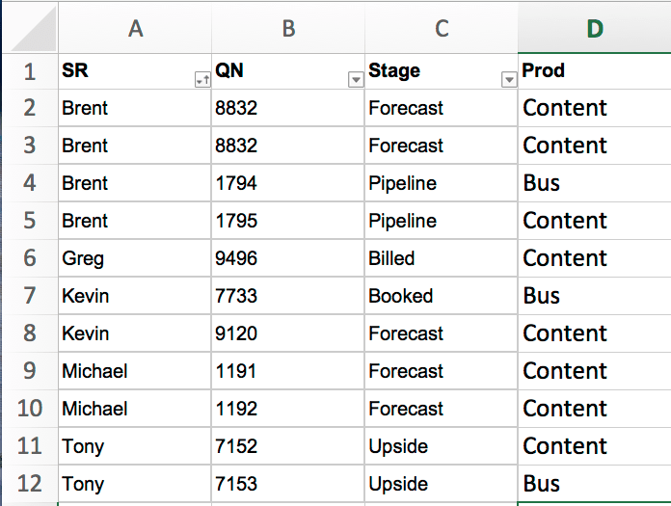Select Forecast cell in row 10
The image size is (671, 506).
click(442, 409)
